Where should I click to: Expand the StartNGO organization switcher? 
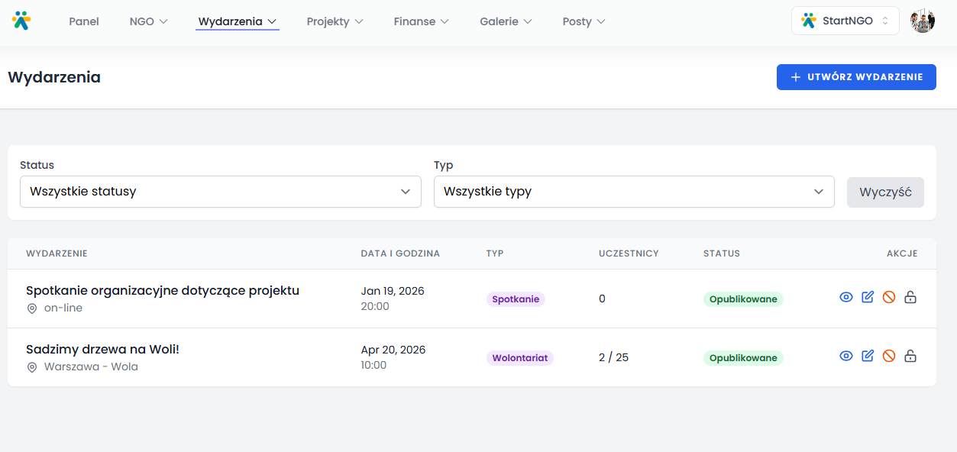pos(845,21)
